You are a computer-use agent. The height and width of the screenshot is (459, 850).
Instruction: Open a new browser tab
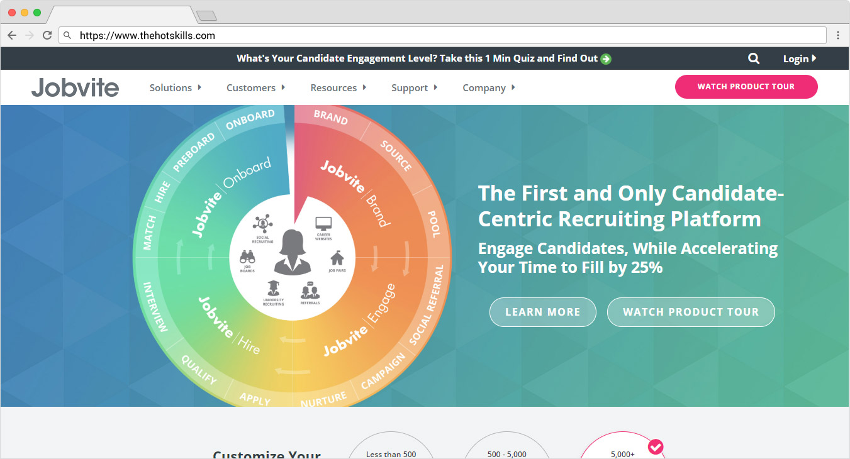206,15
